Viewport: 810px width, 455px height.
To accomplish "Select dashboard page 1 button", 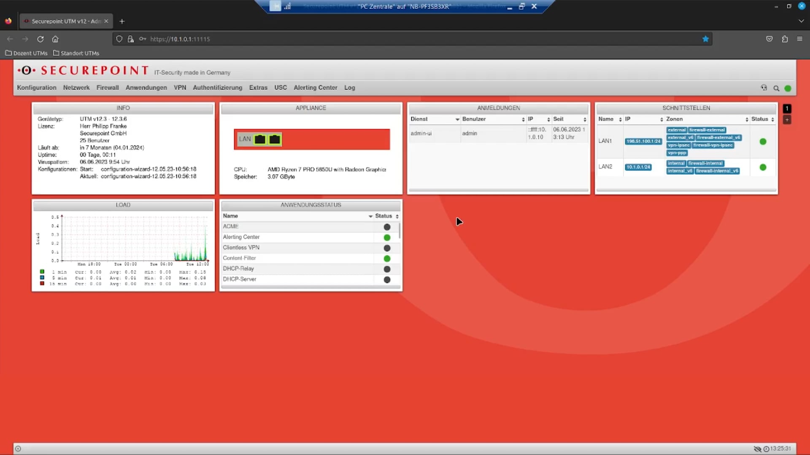I will (787, 109).
